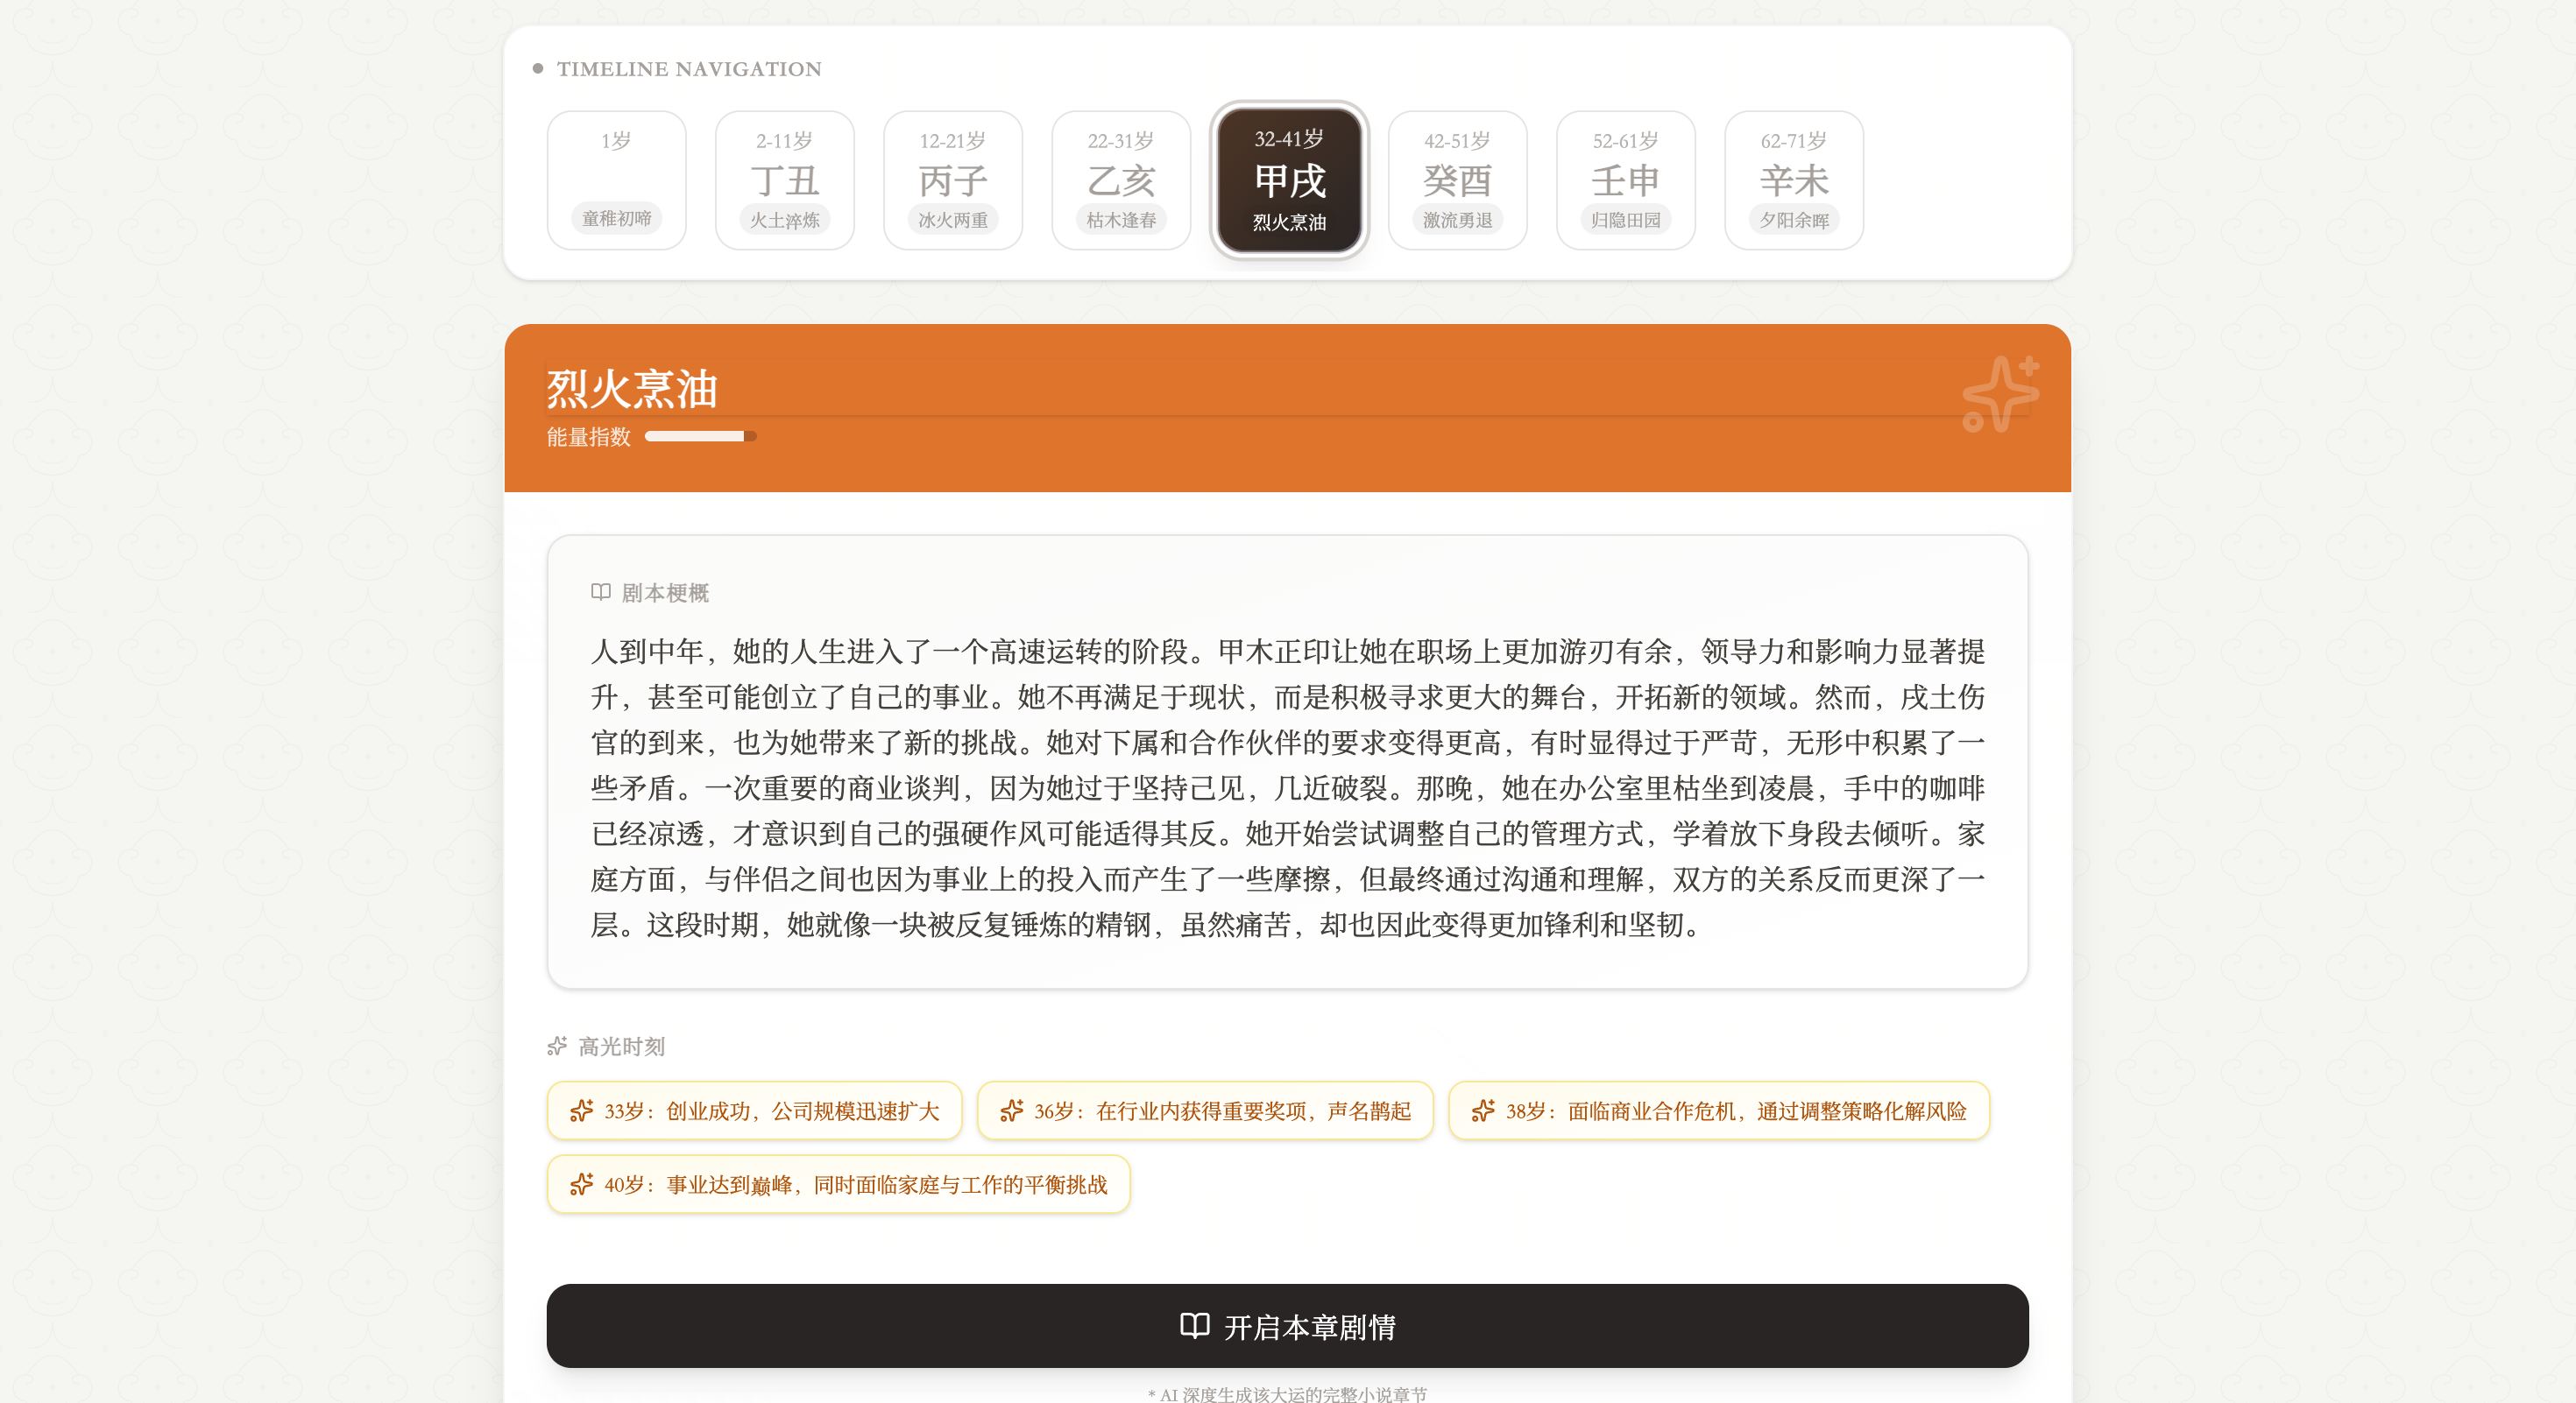
Task: Select the 22-31岁 乙亥 timeline card
Action: (x=1121, y=180)
